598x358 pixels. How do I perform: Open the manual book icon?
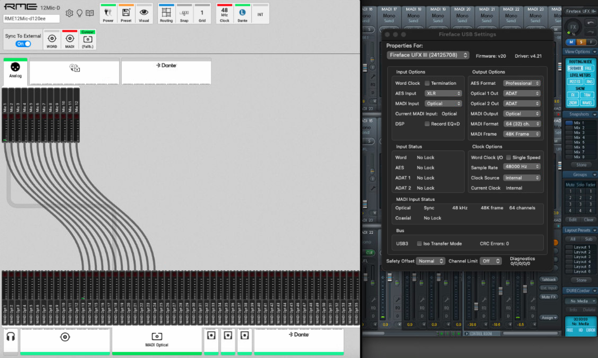pyautogui.click(x=90, y=13)
